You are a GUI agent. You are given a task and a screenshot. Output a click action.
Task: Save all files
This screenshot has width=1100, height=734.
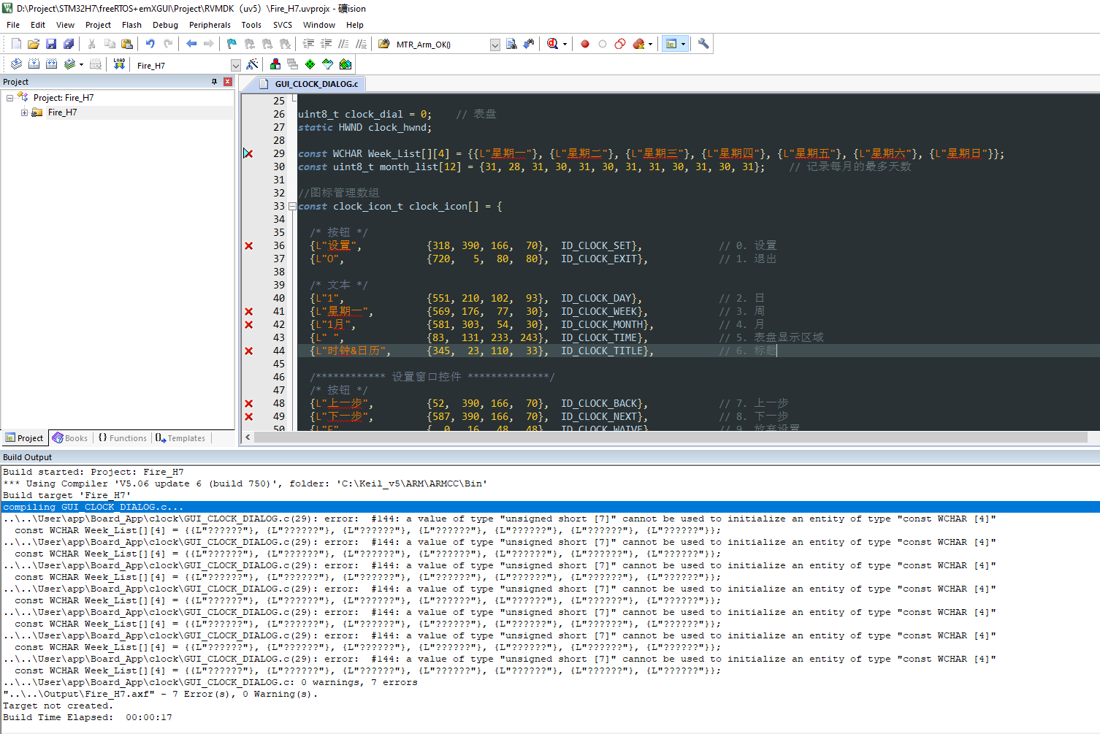[69, 44]
